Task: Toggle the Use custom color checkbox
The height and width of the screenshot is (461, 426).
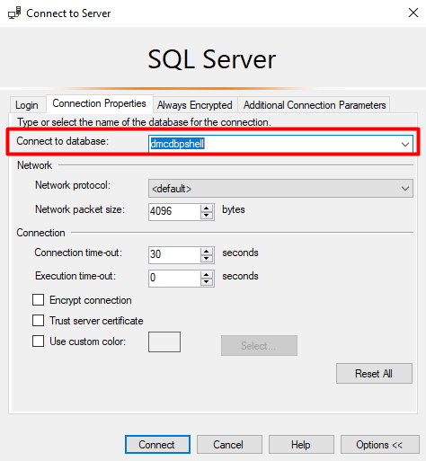Action: click(38, 341)
